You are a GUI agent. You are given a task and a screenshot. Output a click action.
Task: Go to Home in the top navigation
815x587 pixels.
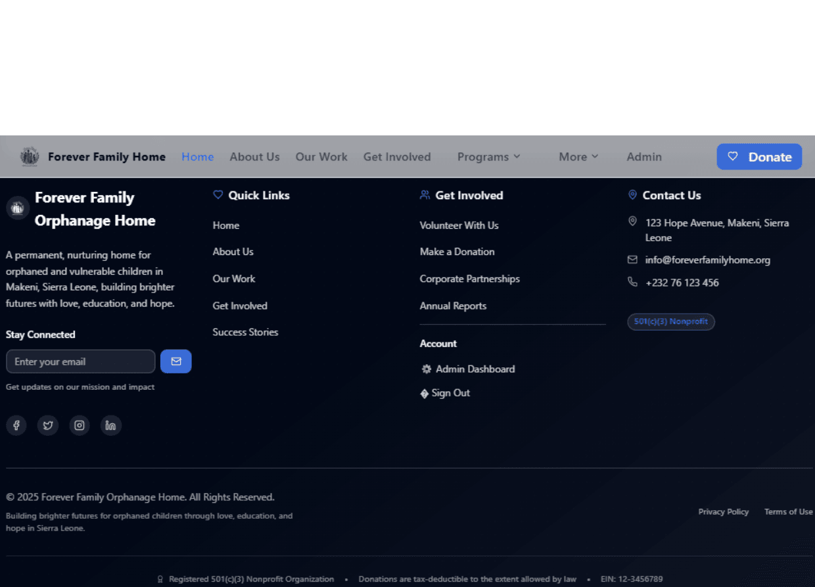[x=198, y=156]
